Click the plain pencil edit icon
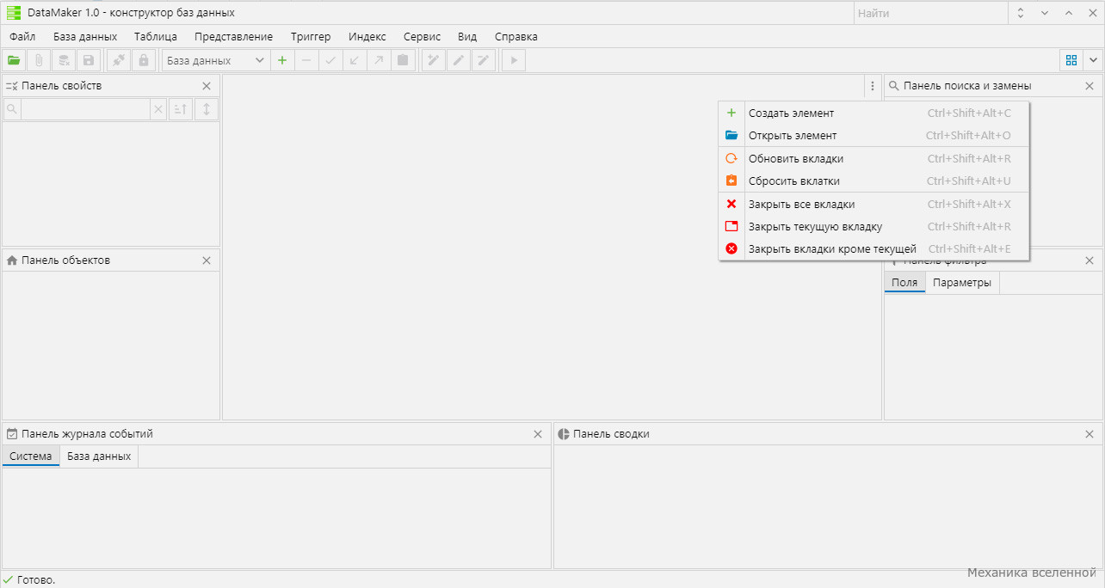This screenshot has height=588, width=1105. [x=460, y=60]
